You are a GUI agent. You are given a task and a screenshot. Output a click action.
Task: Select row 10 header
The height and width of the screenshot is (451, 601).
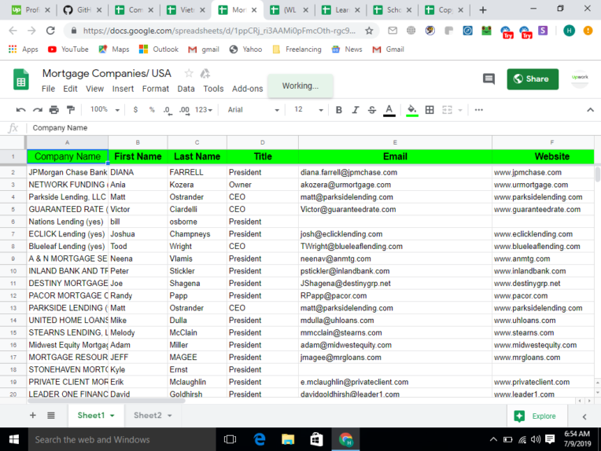[13, 271]
